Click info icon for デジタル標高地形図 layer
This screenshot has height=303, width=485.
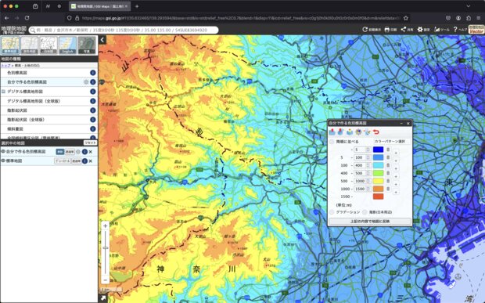pos(92,92)
